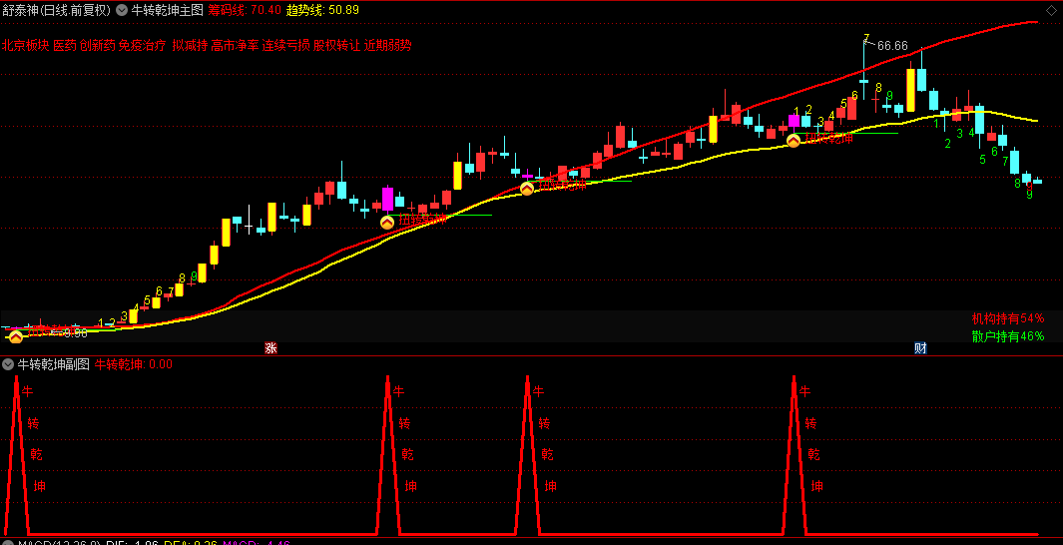1063x545 pixels.
Task: Select the 拟减持 tag
Action: [x=190, y=46]
